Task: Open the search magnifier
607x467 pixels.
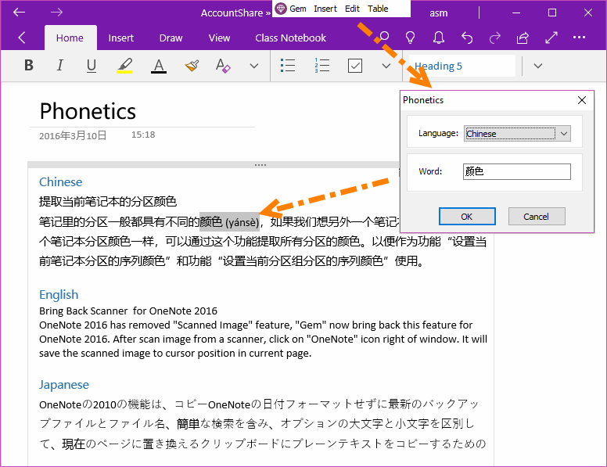Action: [383, 38]
